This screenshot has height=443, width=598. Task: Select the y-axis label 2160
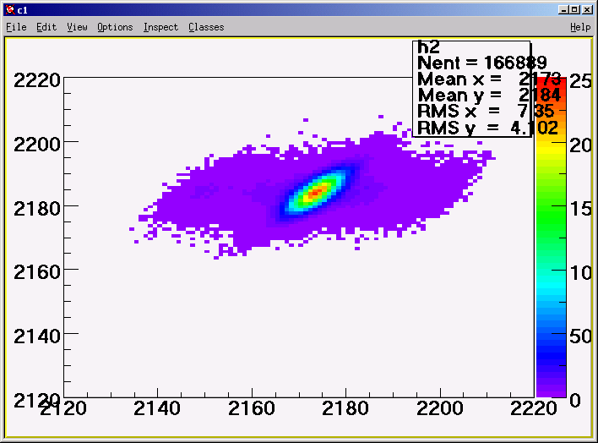[x=37, y=272]
